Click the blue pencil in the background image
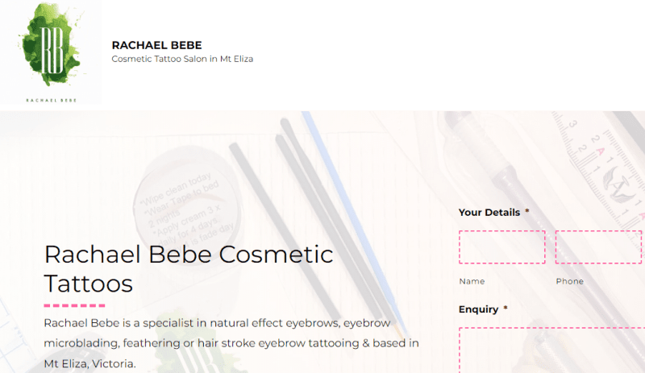Viewport: 645px width, 373px height. (354, 220)
